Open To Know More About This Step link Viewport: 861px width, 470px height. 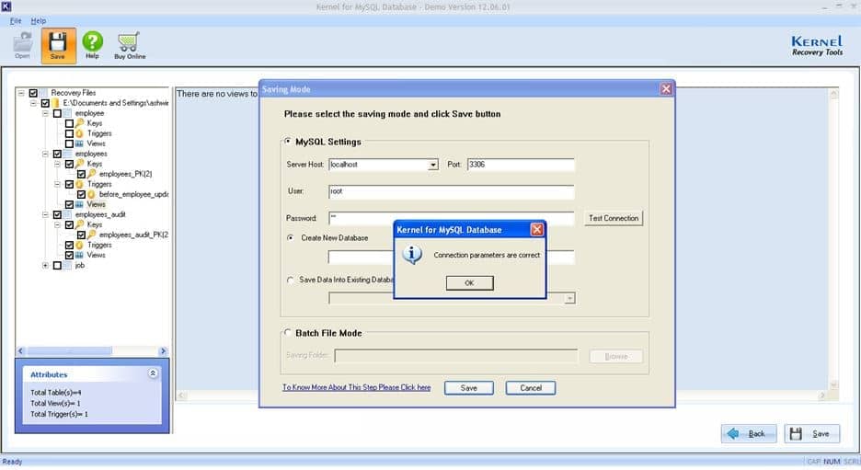tap(356, 387)
